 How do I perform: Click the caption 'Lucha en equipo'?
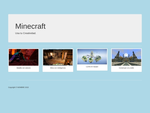(x=92, y=67)
